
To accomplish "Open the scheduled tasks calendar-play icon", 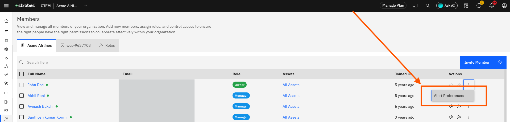I will pos(466,6).
